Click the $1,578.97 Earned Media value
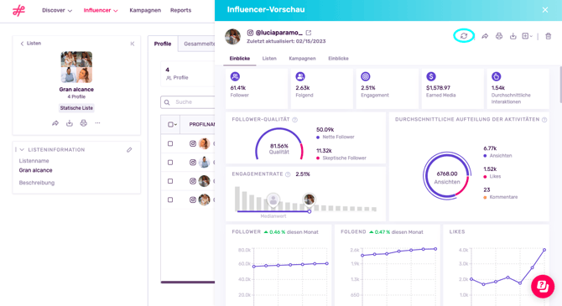The image size is (562, 306). [438, 88]
